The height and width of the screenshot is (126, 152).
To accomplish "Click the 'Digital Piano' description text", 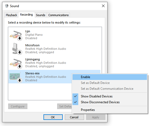I will coord(34,35).
